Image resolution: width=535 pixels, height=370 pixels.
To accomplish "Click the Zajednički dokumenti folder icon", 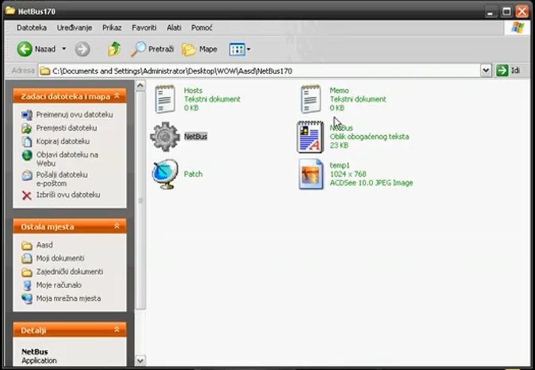I will (x=27, y=272).
